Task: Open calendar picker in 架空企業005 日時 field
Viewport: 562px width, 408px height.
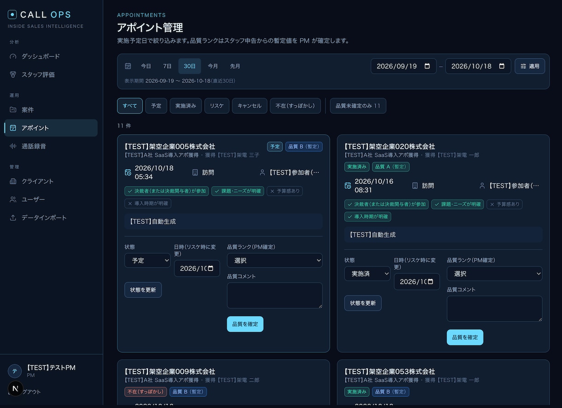Action: tap(211, 268)
